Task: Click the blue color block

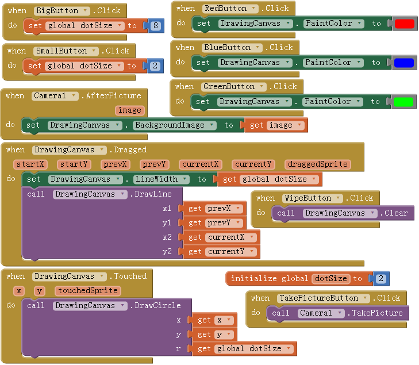Action: point(405,63)
